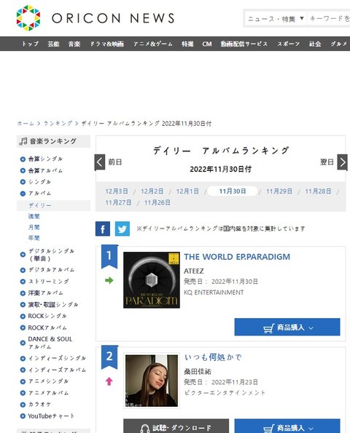The height and width of the screenshot is (433, 350).
Task: Click plus icon beside カラオケ
Action: coord(23,405)
